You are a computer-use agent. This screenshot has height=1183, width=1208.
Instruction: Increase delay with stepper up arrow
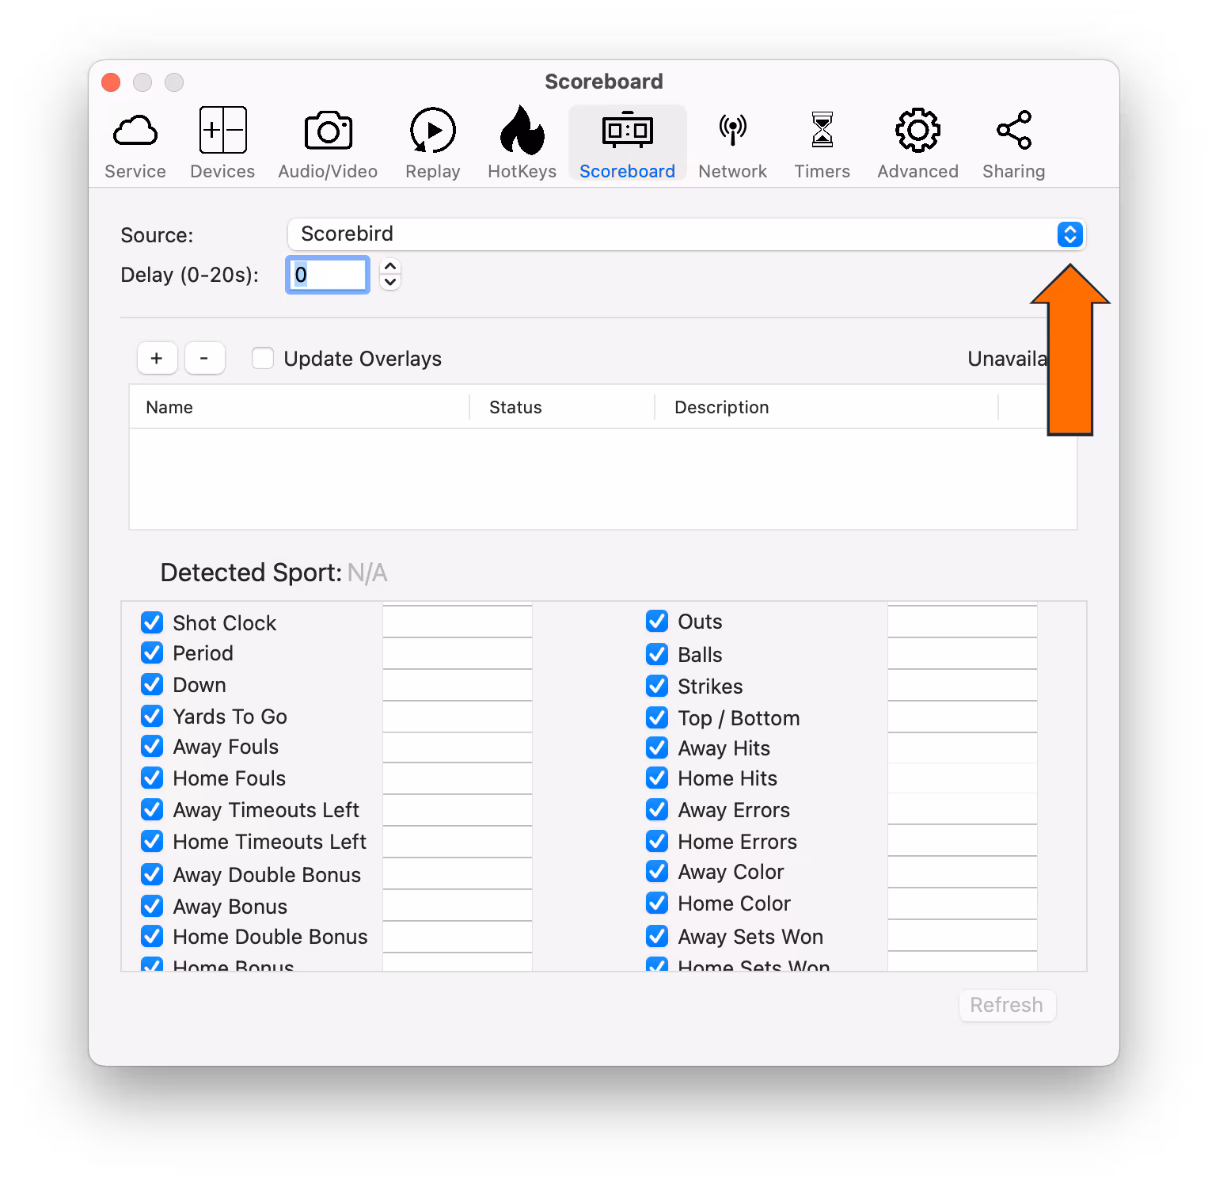coord(390,267)
